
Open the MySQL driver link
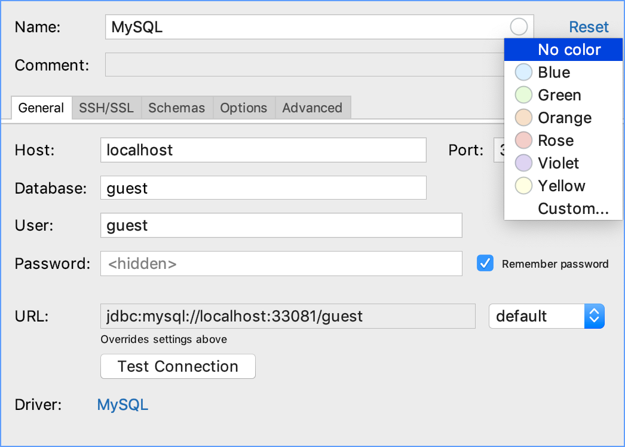tap(122, 405)
